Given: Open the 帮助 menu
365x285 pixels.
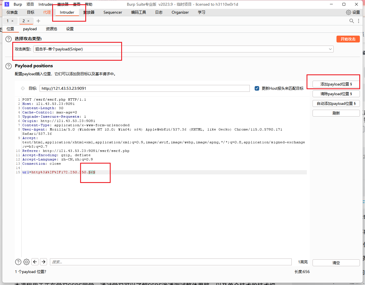Looking at the screenshot, I should pyautogui.click(x=89, y=4).
